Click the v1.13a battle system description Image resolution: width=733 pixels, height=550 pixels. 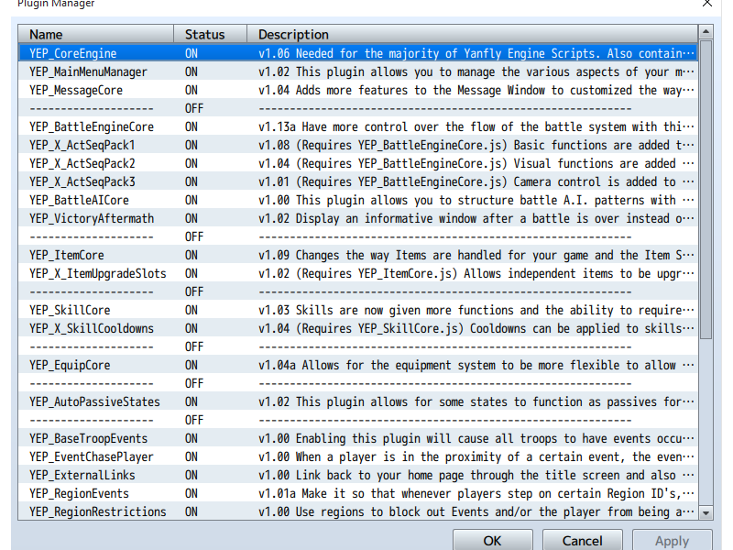tap(476, 126)
